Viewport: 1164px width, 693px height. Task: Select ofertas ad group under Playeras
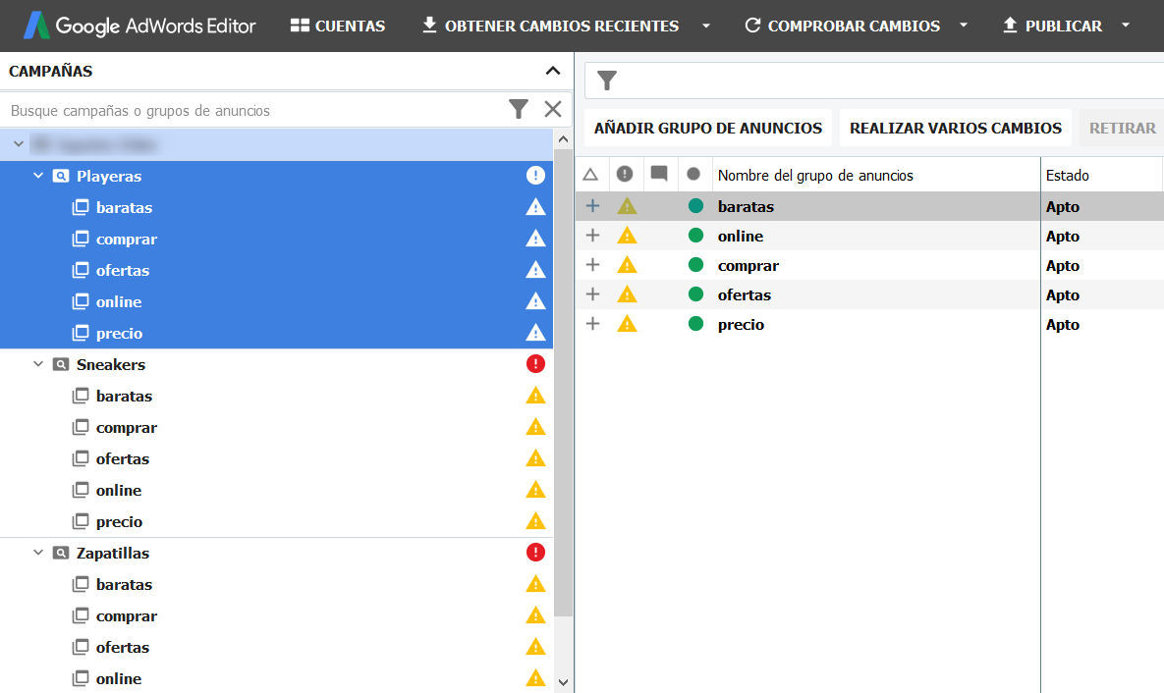point(123,271)
